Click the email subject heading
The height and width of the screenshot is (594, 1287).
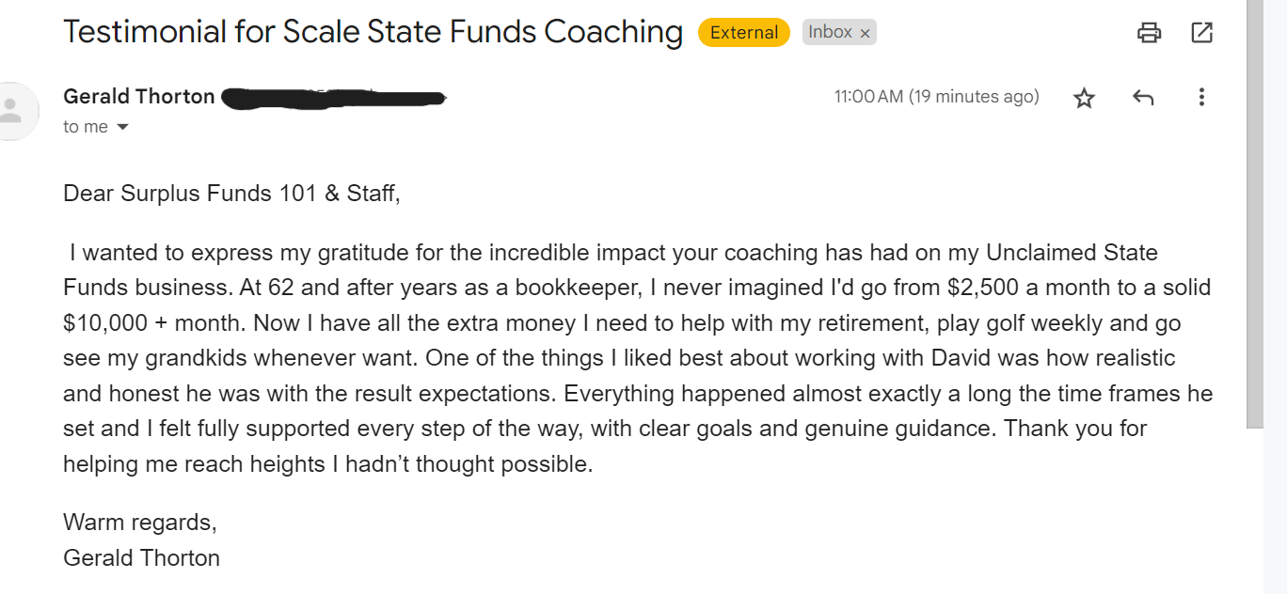[x=373, y=32]
